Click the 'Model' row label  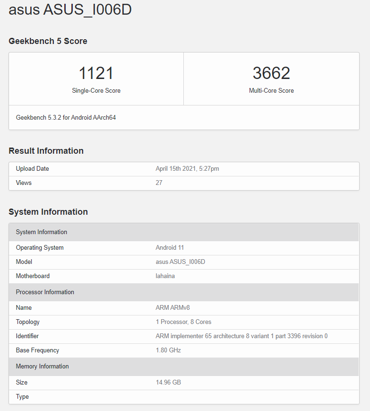tap(24, 262)
